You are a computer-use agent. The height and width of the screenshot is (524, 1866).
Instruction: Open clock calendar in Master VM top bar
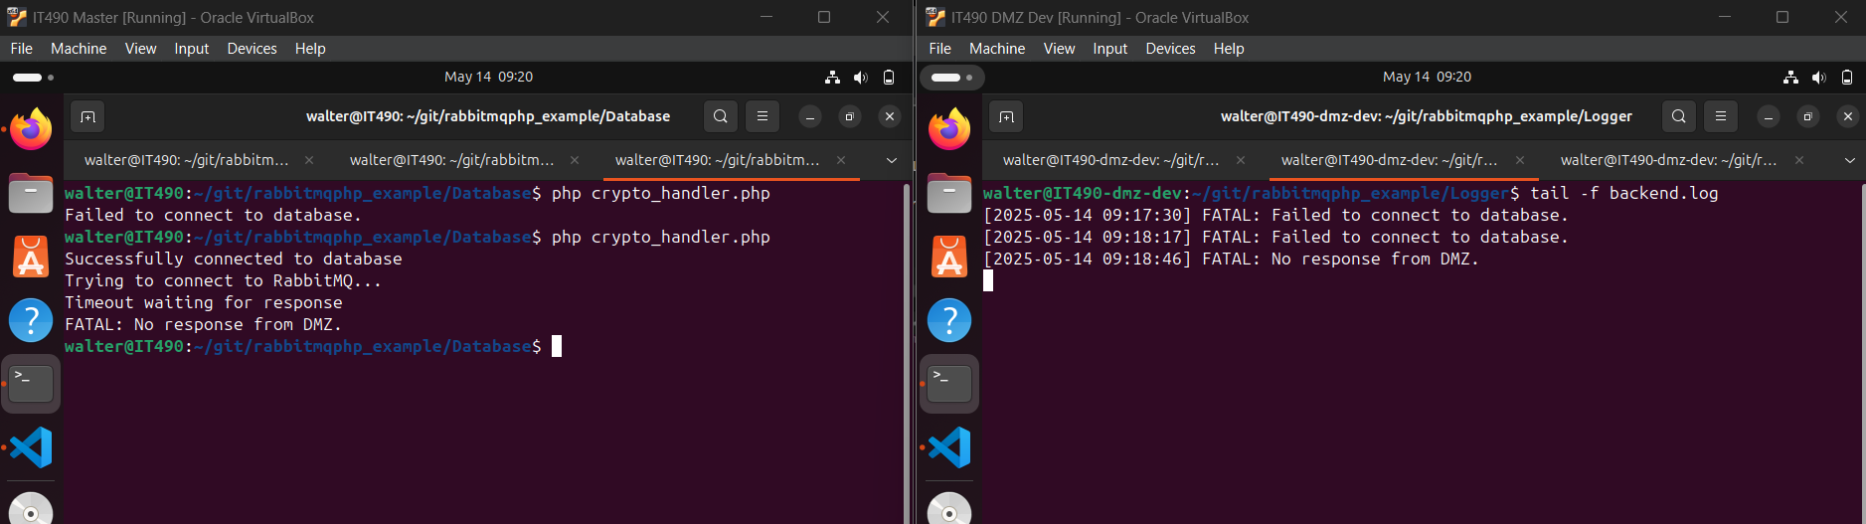coord(488,78)
